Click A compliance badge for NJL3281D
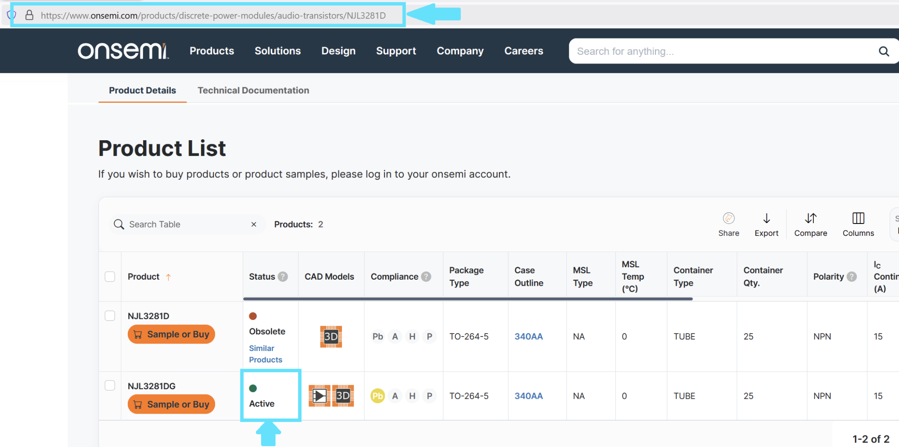The width and height of the screenshot is (899, 447). tap(395, 337)
